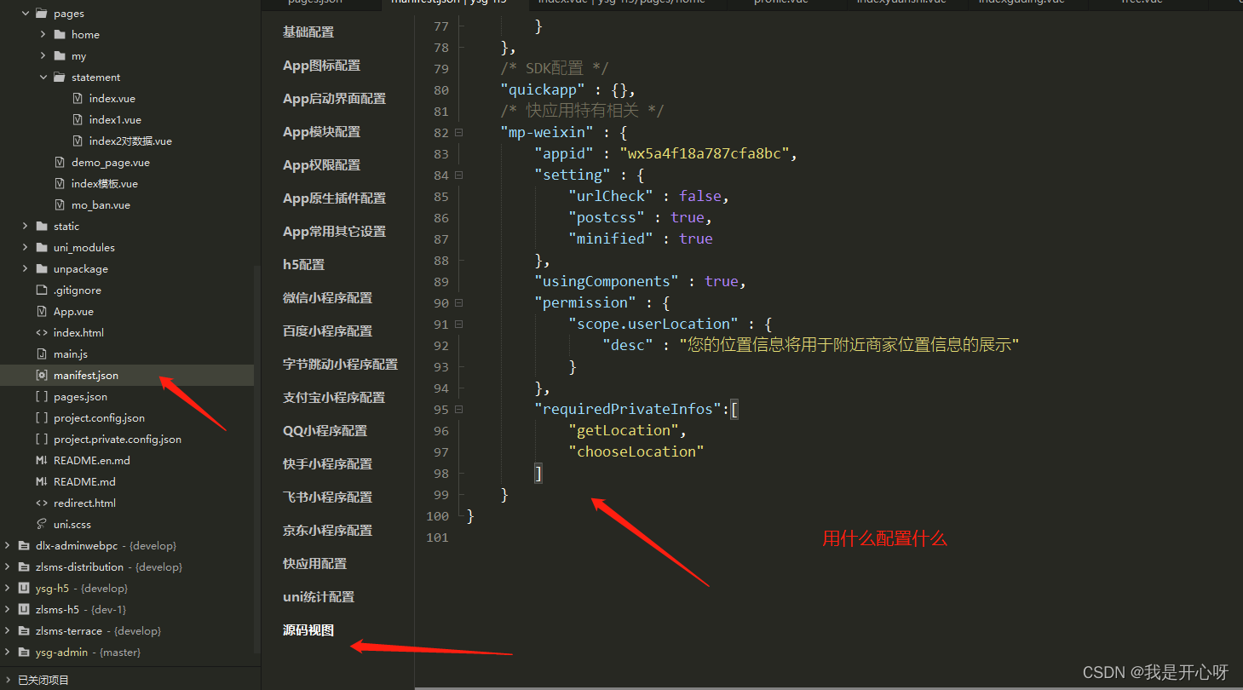Image resolution: width=1243 pixels, height=690 pixels.
Task: Open the QQ小程序配置 section
Action: tap(325, 431)
